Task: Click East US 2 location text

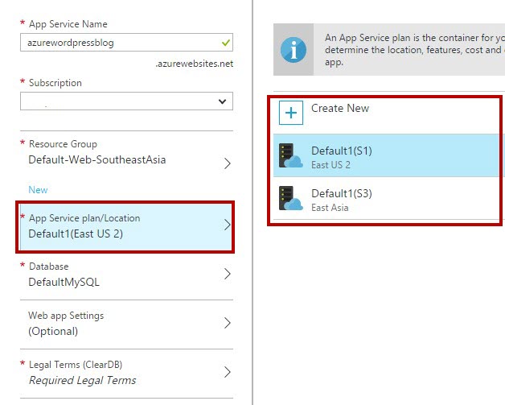Action: 331,165
